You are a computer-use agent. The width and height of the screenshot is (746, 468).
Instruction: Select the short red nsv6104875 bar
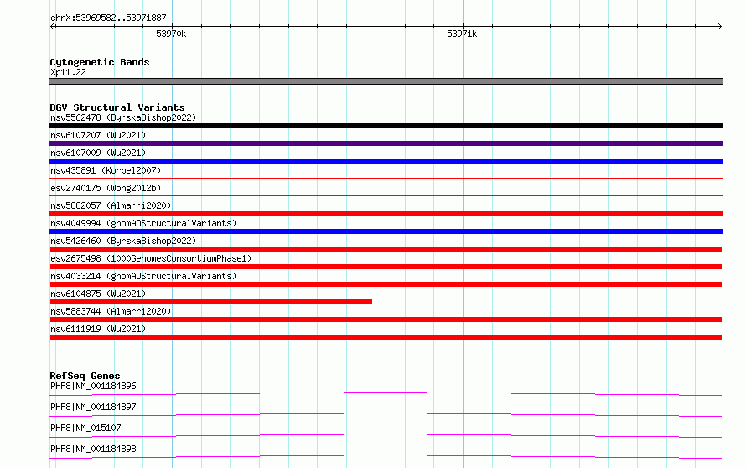(x=210, y=302)
